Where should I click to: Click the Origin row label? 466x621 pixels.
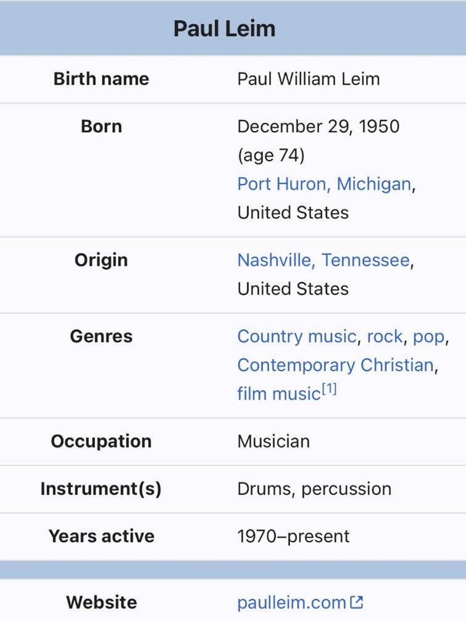coord(101,260)
